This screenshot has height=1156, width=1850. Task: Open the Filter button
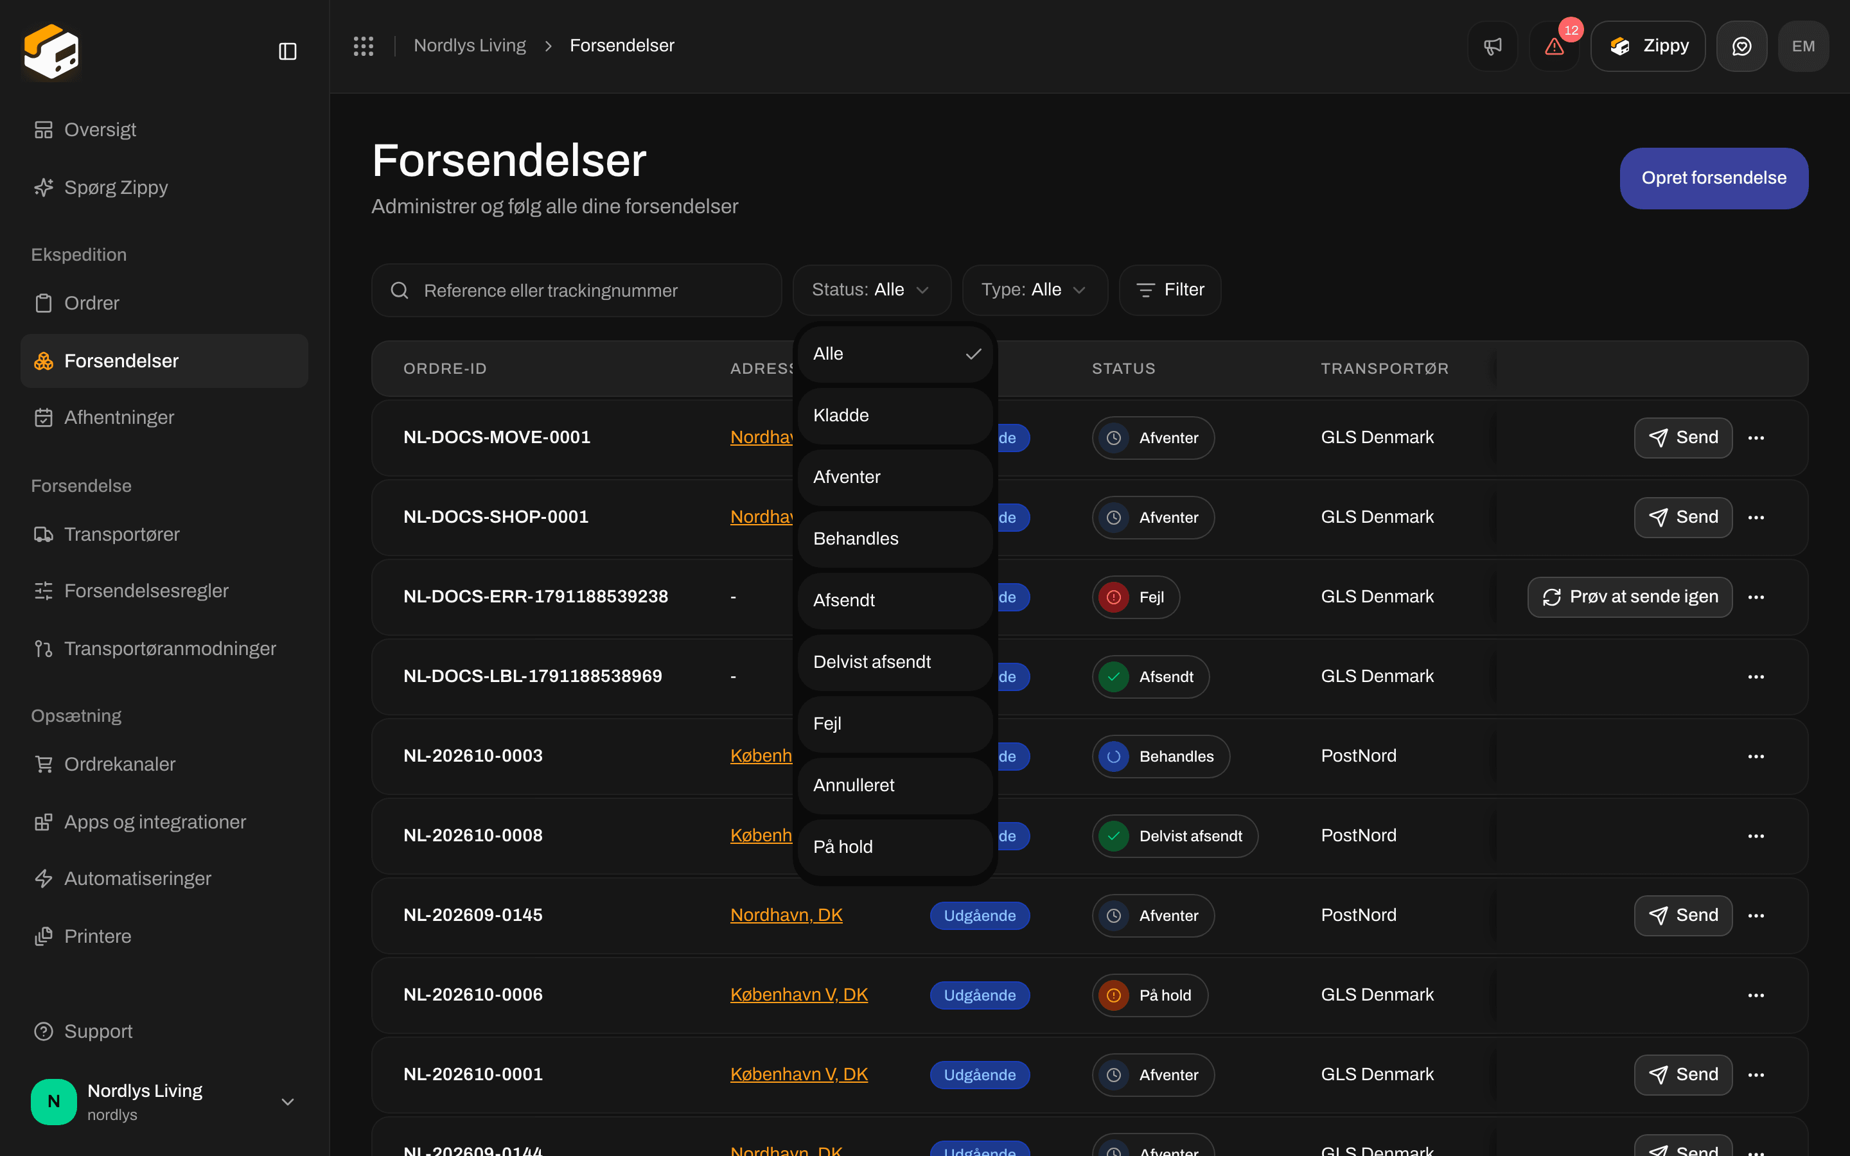pos(1170,290)
